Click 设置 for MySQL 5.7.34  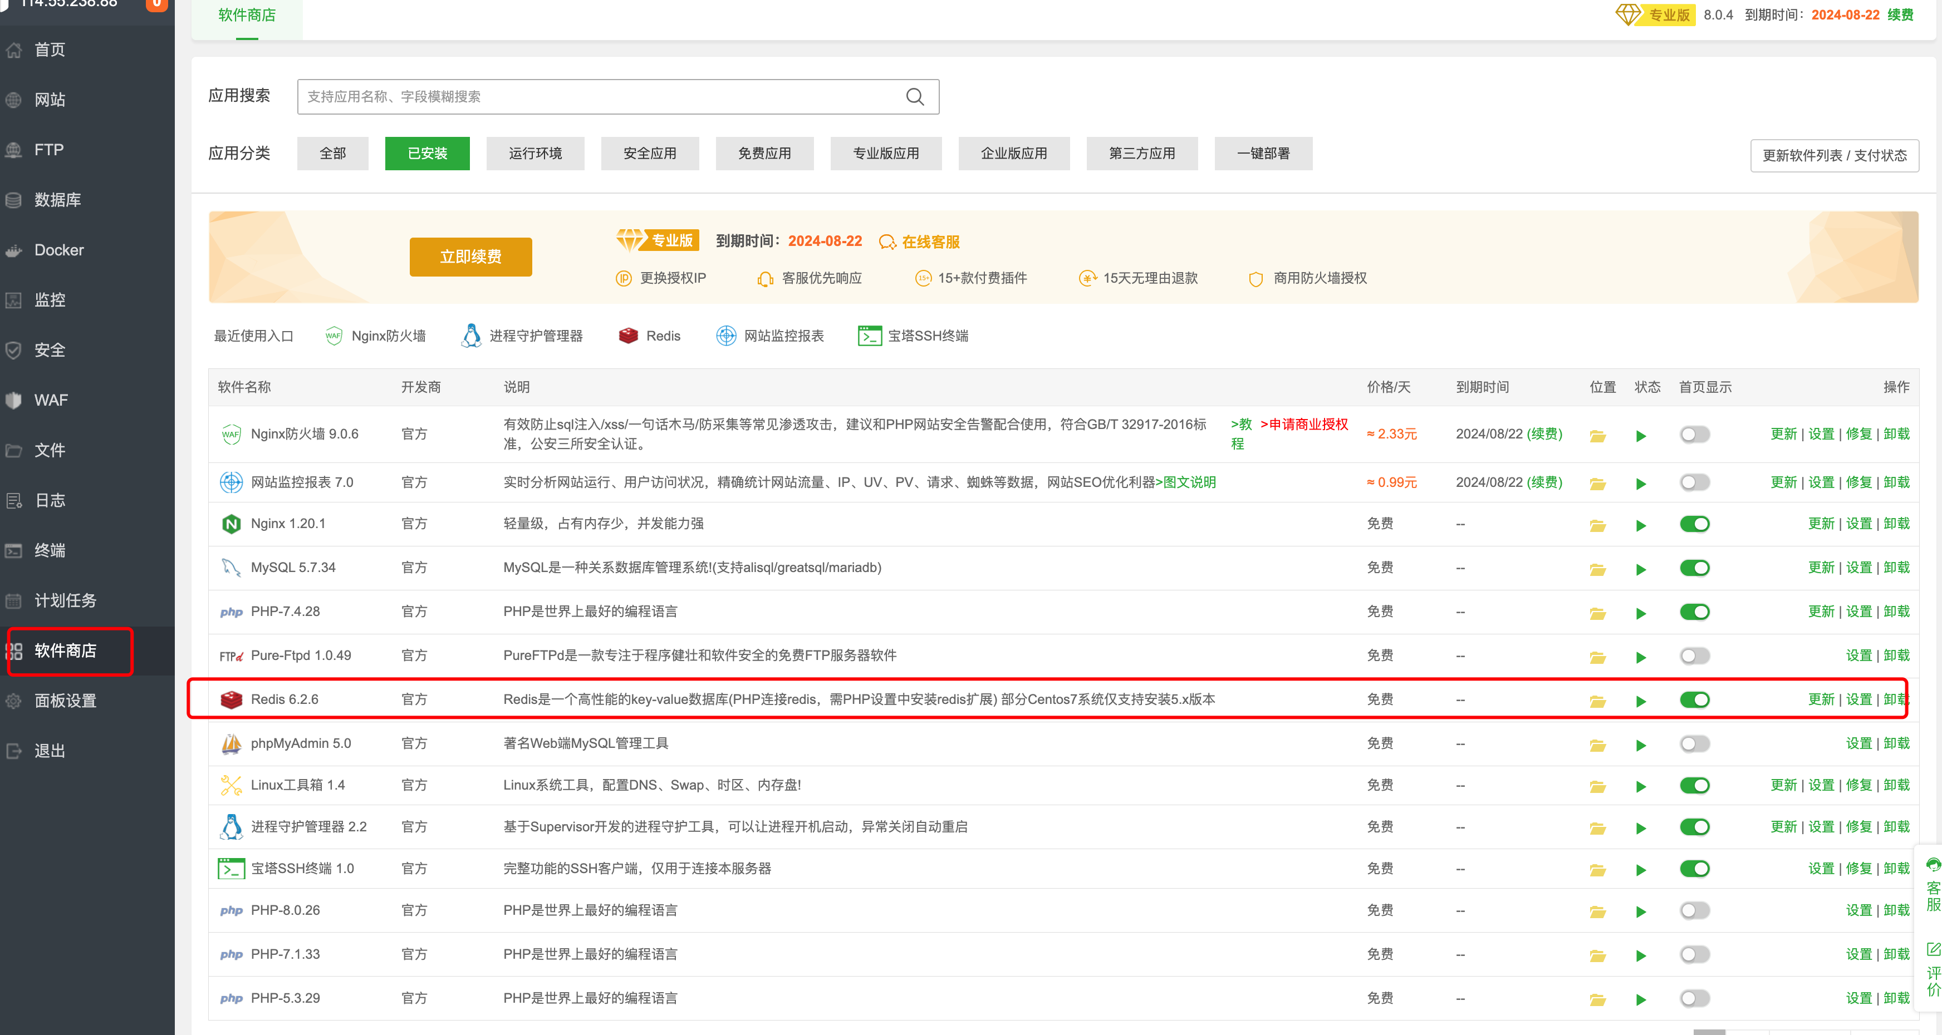1858,567
